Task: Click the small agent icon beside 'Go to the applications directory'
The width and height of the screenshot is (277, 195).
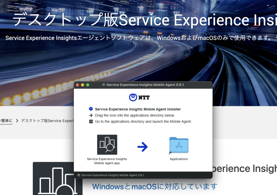Action: point(91,121)
